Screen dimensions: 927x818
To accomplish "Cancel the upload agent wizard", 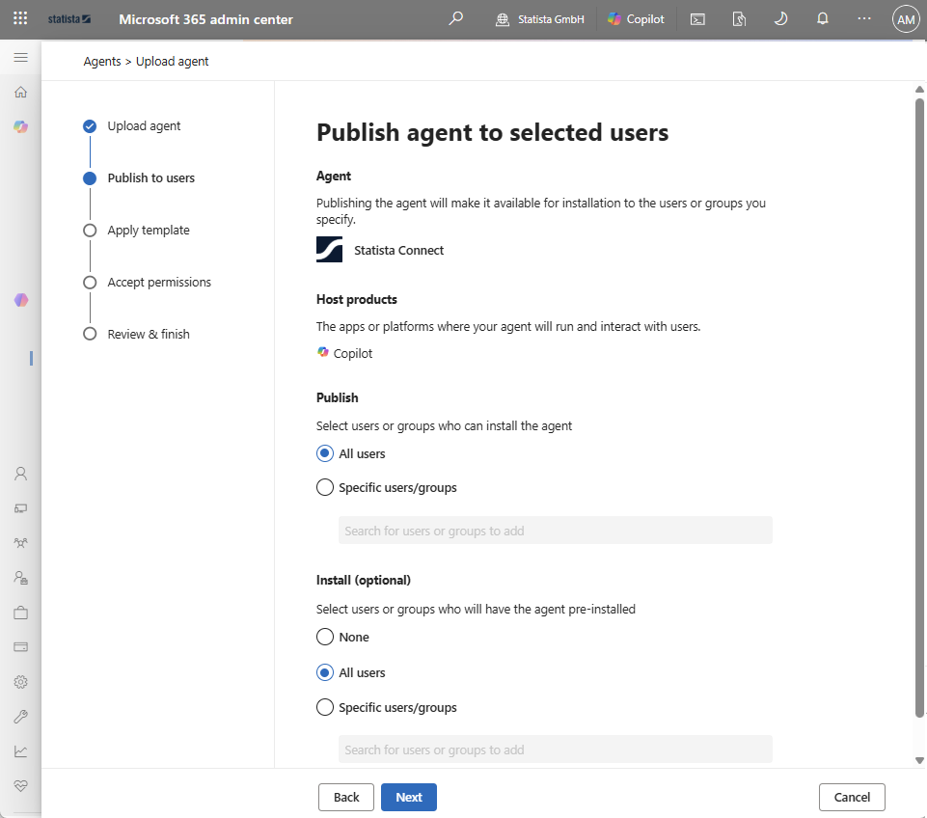I will 852,797.
